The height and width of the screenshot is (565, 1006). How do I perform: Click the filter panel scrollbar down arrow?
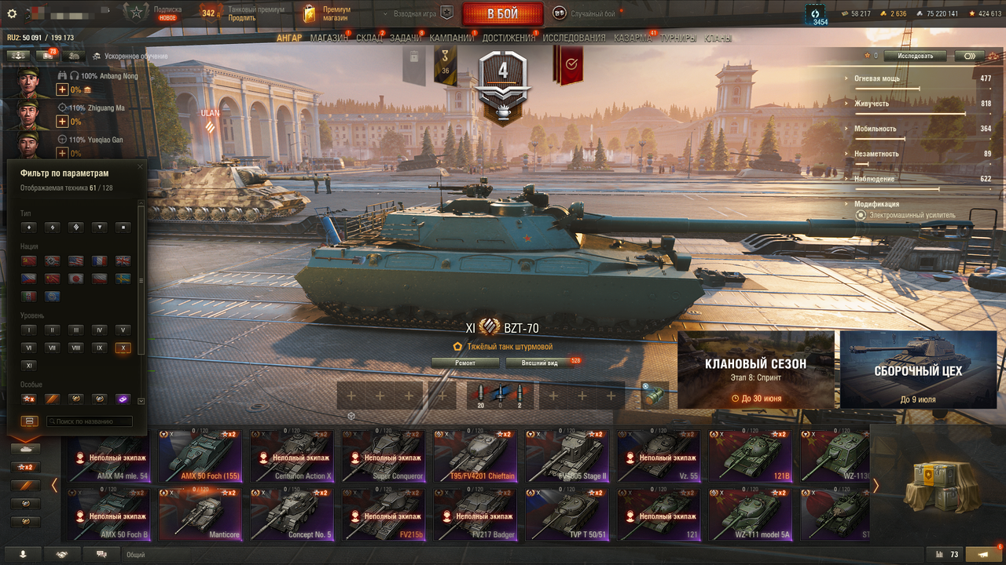coord(141,401)
